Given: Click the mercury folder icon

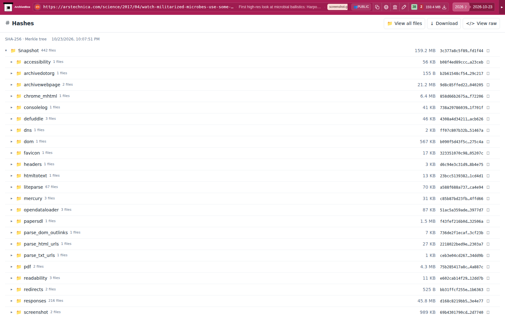Looking at the screenshot, I should (x=19, y=198).
